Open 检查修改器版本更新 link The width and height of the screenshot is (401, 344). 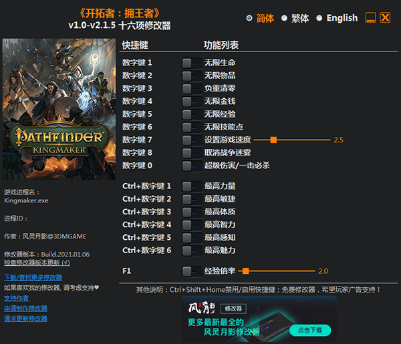37,263
